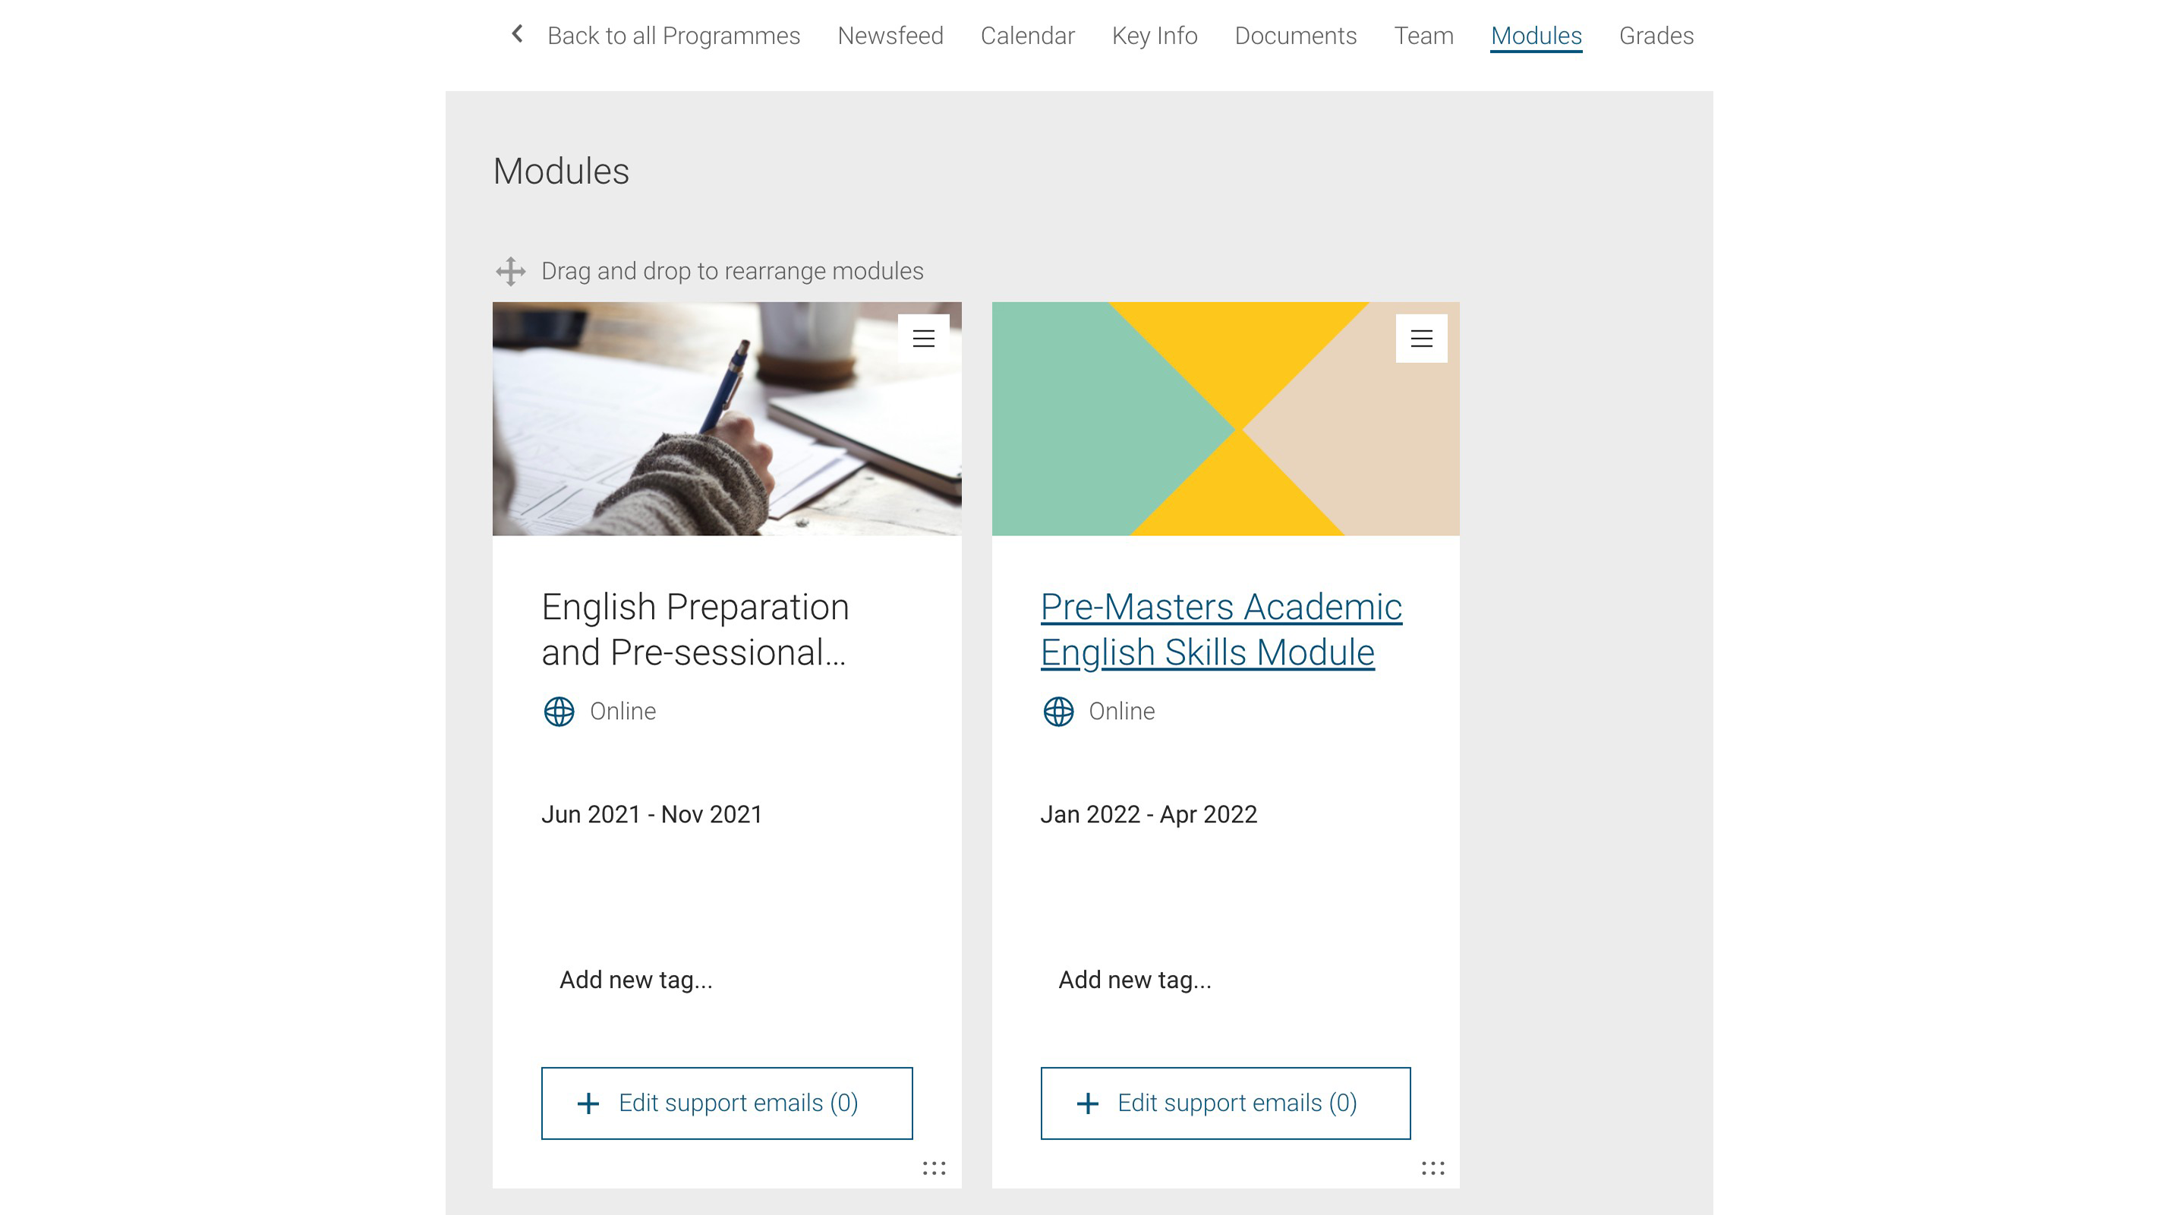This screenshot has height=1215, width=2159.
Task: Click the back chevron next to Back to all Programmes
Action: click(x=517, y=34)
